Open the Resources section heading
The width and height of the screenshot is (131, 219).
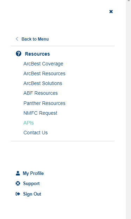[37, 54]
